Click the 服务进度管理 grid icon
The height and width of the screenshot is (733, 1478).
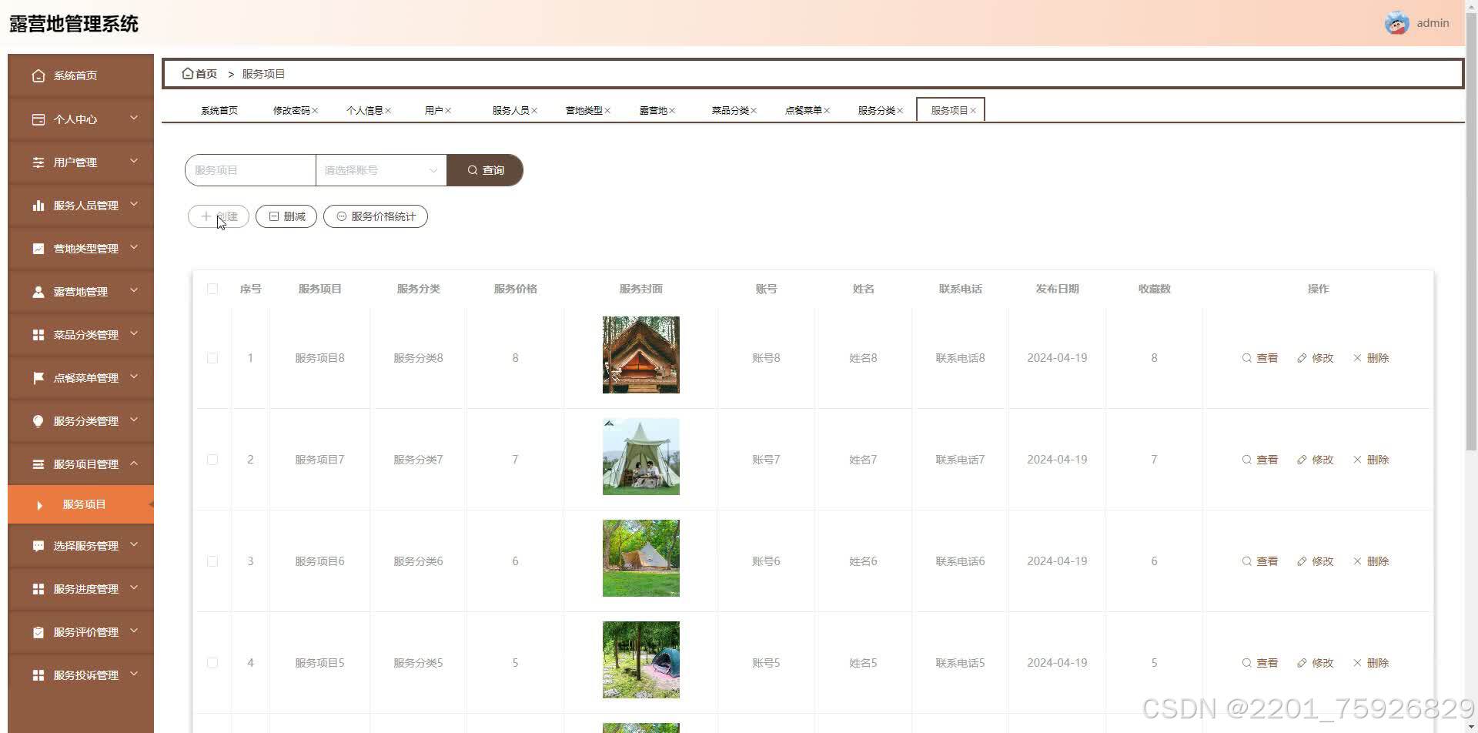38,589
